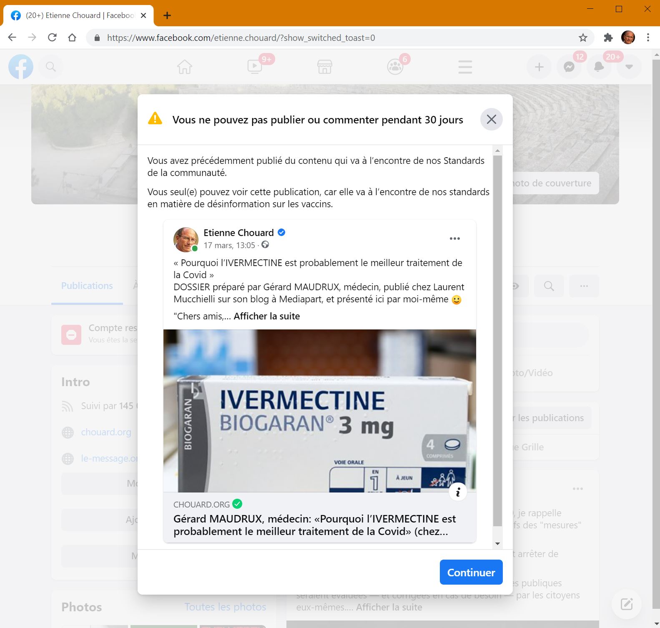Image resolution: width=660 pixels, height=628 pixels.
Task: Open Watch videos icon
Action: [x=255, y=67]
